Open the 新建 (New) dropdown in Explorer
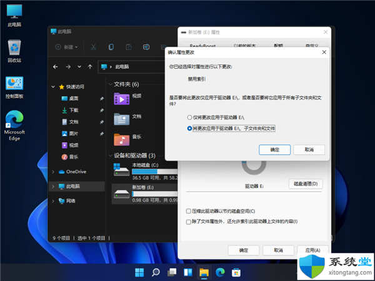The width and height of the screenshot is (375, 281). tap(66, 47)
